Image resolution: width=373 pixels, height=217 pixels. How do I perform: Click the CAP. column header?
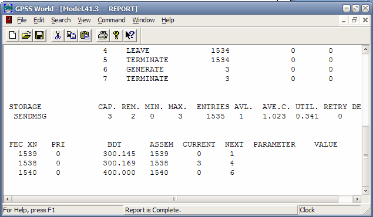coord(107,107)
